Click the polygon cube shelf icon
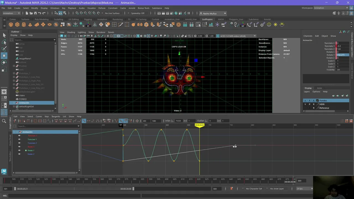The image size is (354, 199). (x=17, y=25)
